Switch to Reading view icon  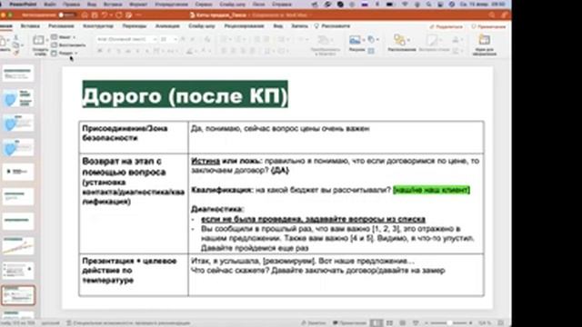click(403, 323)
